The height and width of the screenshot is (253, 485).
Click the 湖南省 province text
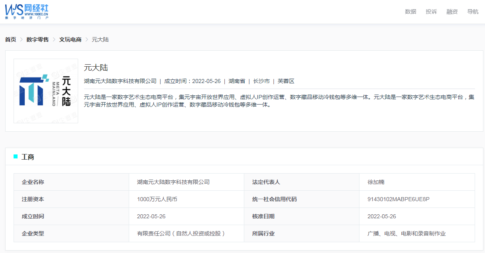pyautogui.click(x=237, y=81)
